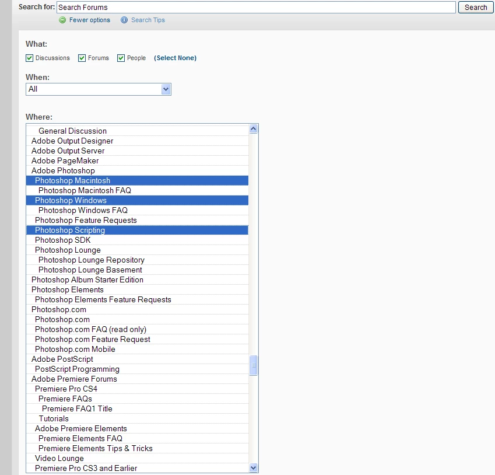Select Premiere FAQs
This screenshot has height=475, width=495.
tap(138, 399)
